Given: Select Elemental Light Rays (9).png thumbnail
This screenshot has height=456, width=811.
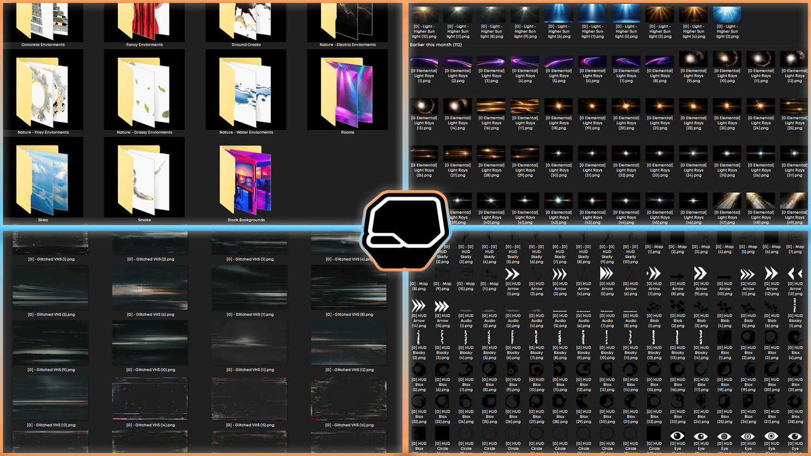Looking at the screenshot, I should (x=693, y=60).
